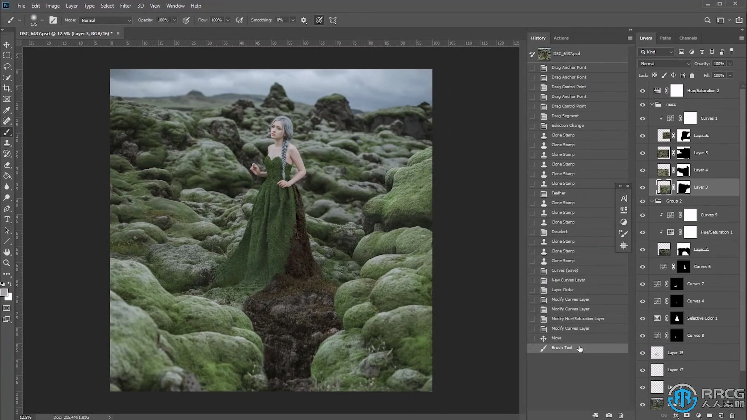Switch to the Actions tab
The height and width of the screenshot is (420, 747).
pos(561,38)
